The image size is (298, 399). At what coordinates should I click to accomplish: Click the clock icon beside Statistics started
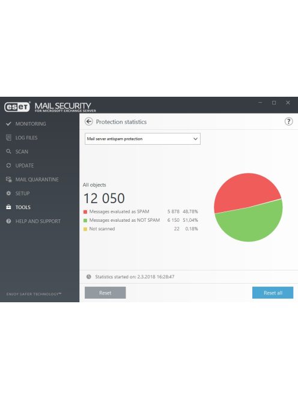tap(88, 277)
